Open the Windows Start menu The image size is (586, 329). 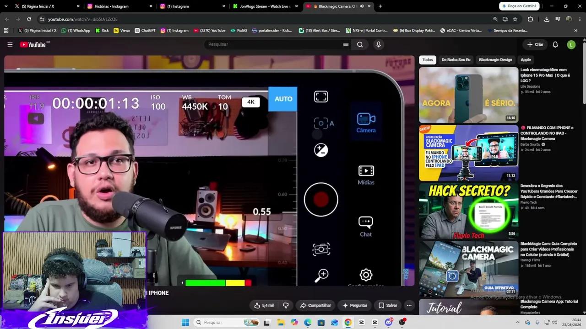point(185,323)
